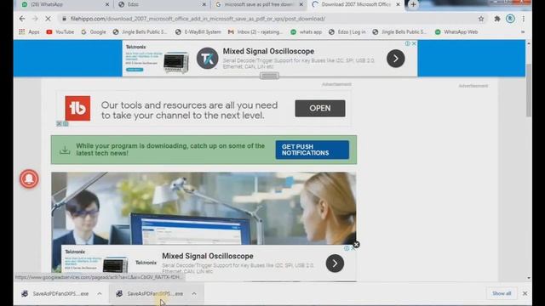Open the Chrome profile avatar
The height and width of the screenshot is (306, 545).
(x=510, y=19)
